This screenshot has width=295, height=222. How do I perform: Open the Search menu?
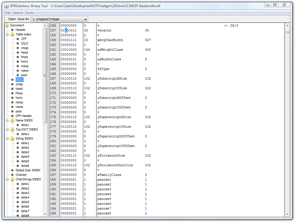point(18,13)
